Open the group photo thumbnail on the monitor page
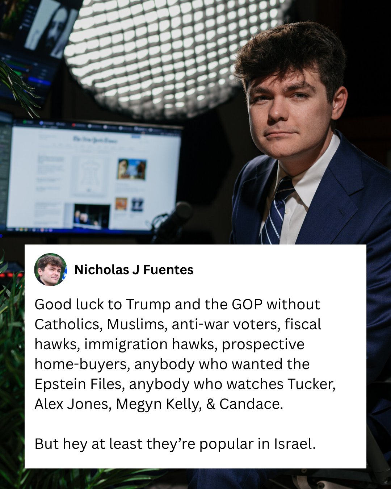The image size is (391, 489). pyautogui.click(x=92, y=216)
